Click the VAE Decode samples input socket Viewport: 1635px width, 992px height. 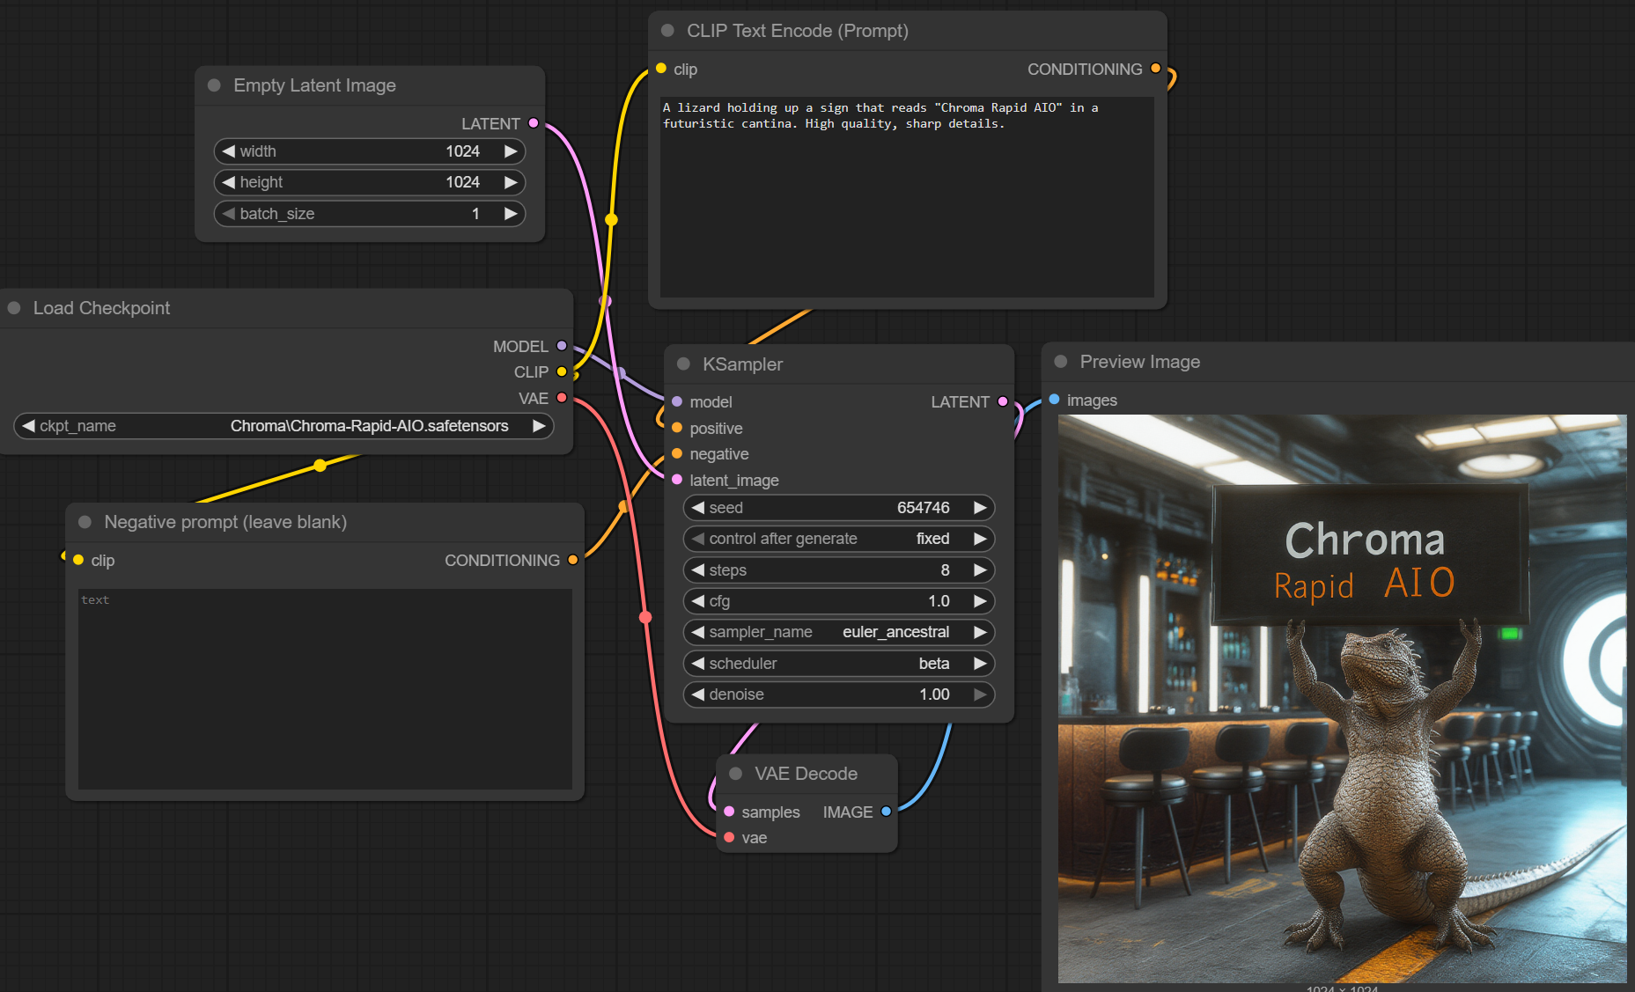pos(729,812)
